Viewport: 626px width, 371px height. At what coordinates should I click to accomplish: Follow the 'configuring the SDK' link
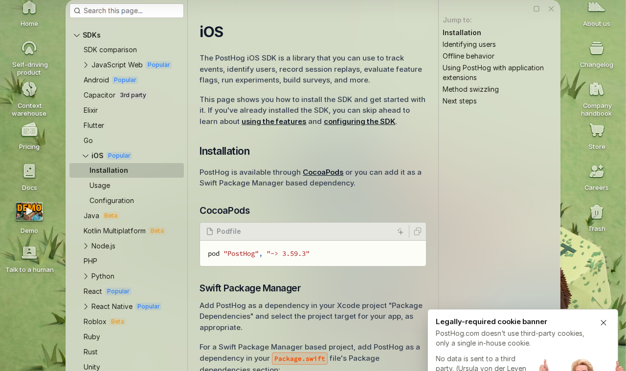[359, 122]
